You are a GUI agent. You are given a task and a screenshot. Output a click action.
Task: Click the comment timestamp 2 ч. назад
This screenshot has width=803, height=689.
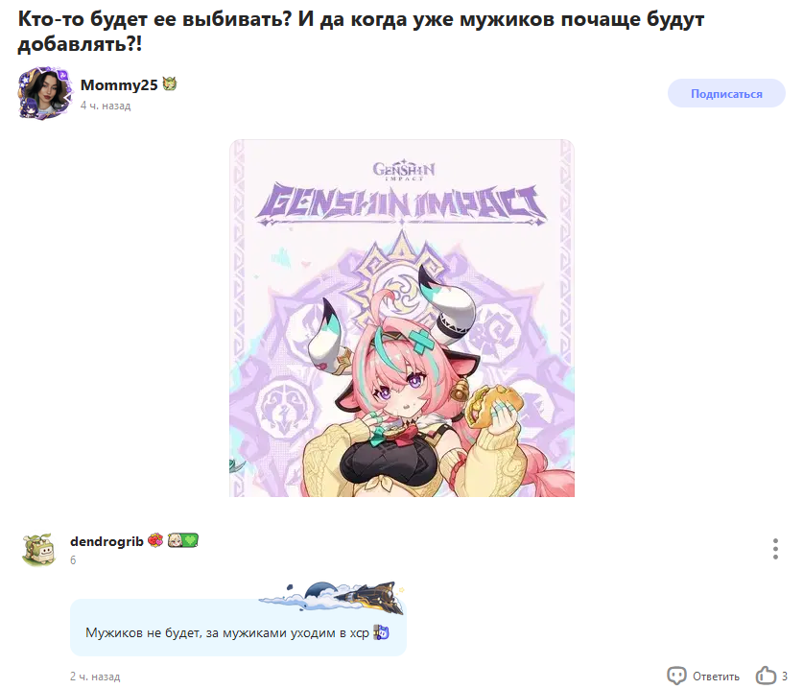pyautogui.click(x=95, y=677)
